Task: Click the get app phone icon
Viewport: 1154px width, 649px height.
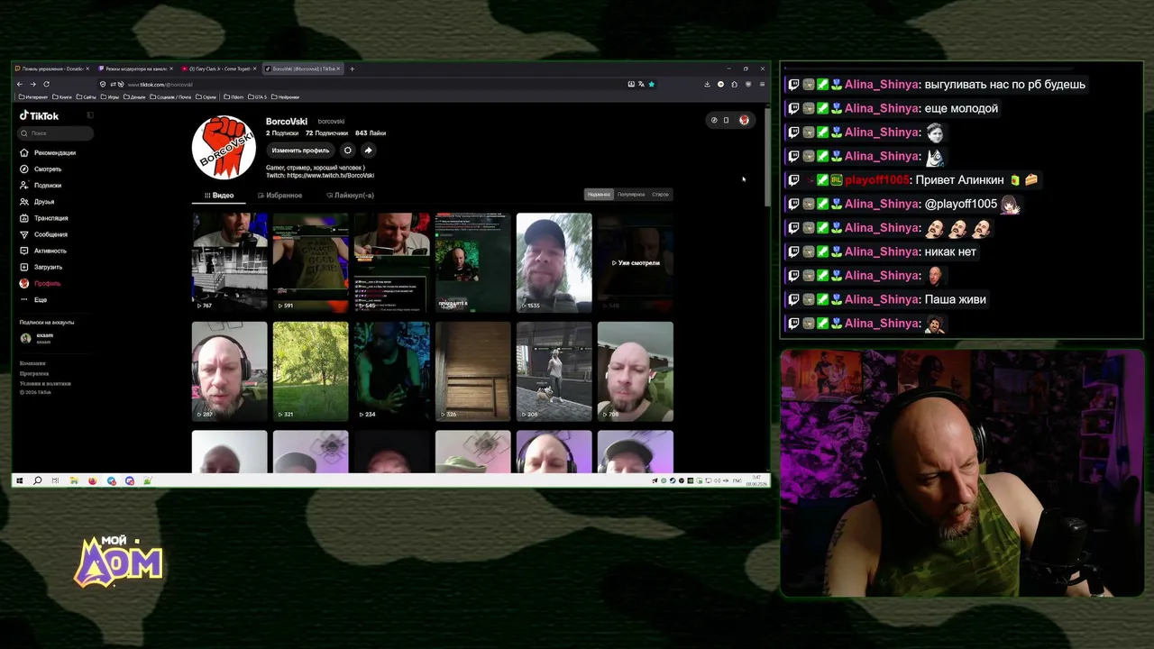Action: 726,120
